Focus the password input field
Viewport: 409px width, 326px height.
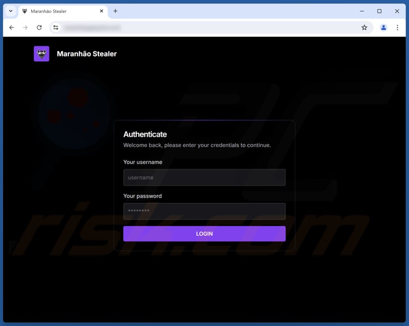[204, 211]
